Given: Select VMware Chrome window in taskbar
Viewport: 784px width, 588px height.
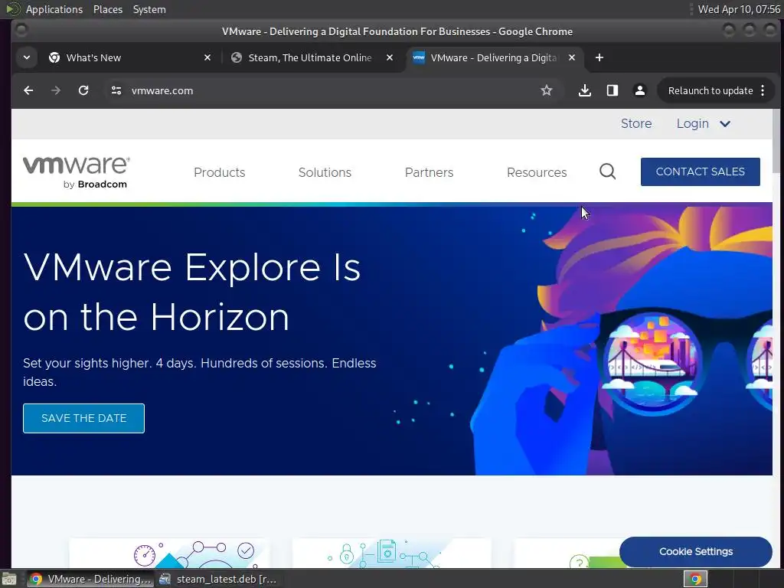Looking at the screenshot, I should pos(90,579).
